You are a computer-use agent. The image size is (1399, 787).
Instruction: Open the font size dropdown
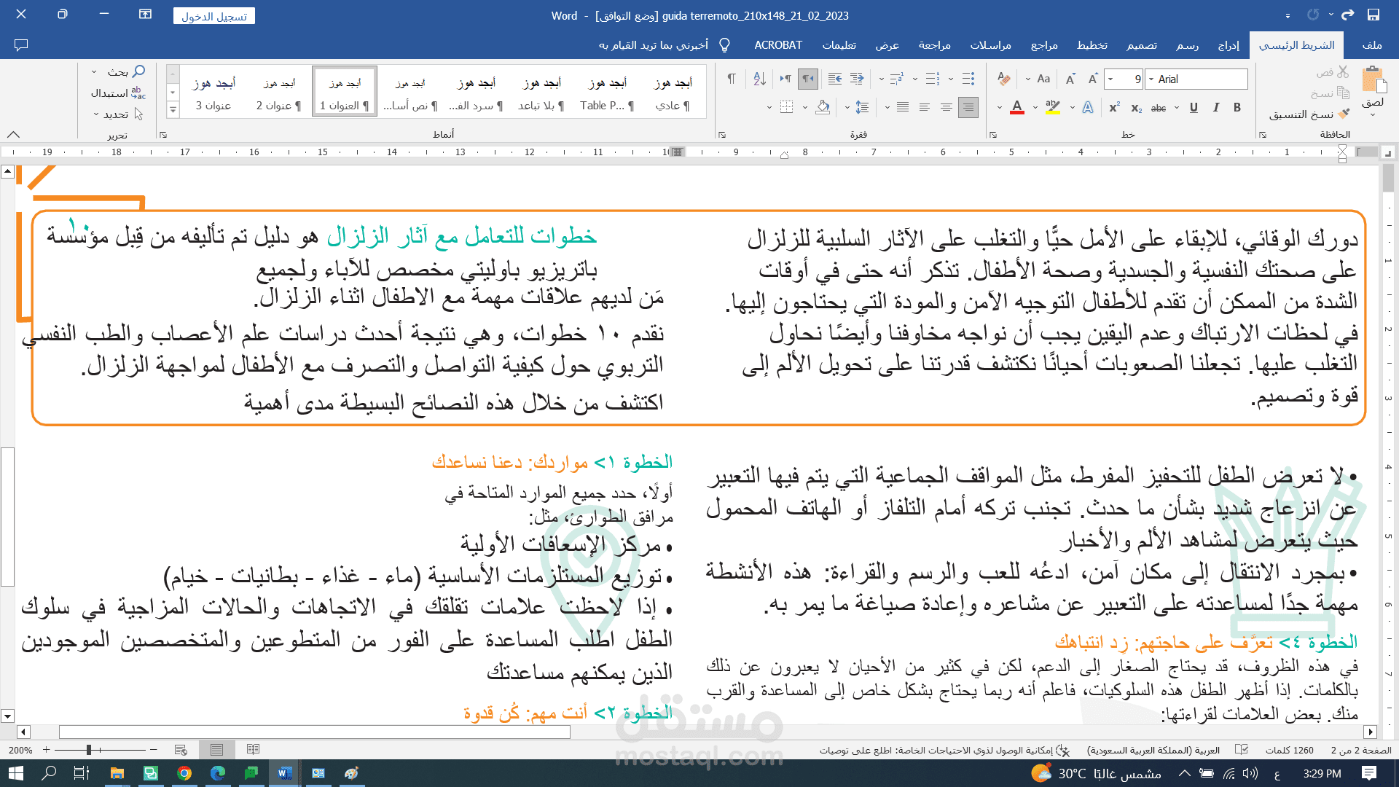[1110, 79]
